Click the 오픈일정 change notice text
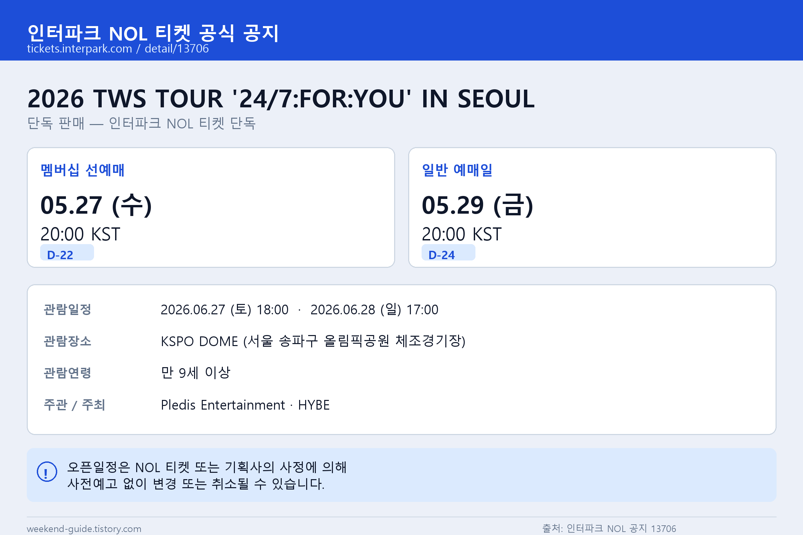The height and width of the screenshot is (535, 803). (x=206, y=475)
